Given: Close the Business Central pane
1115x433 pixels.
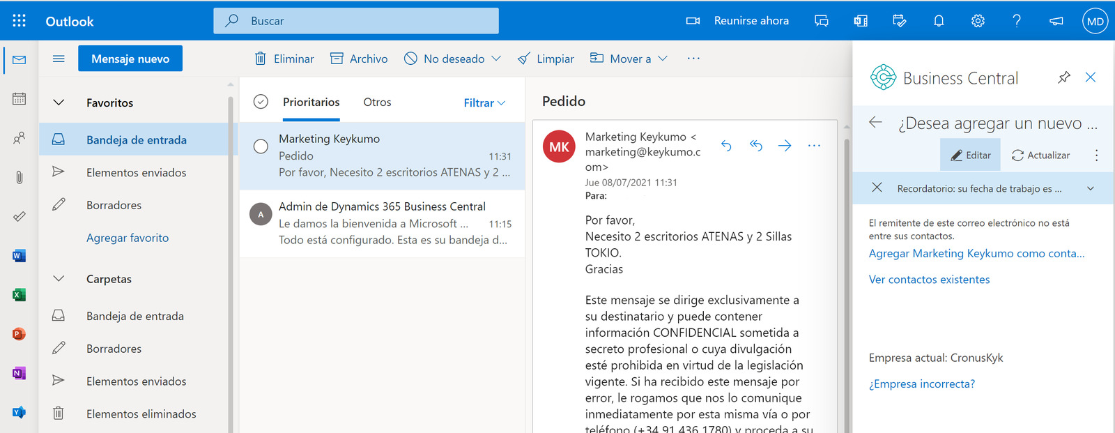Looking at the screenshot, I should point(1091,77).
